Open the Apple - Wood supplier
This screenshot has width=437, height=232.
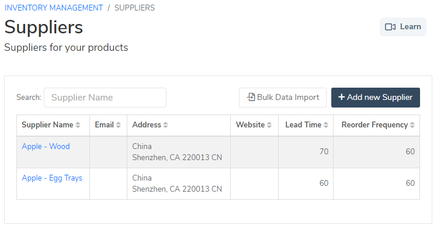46,147
